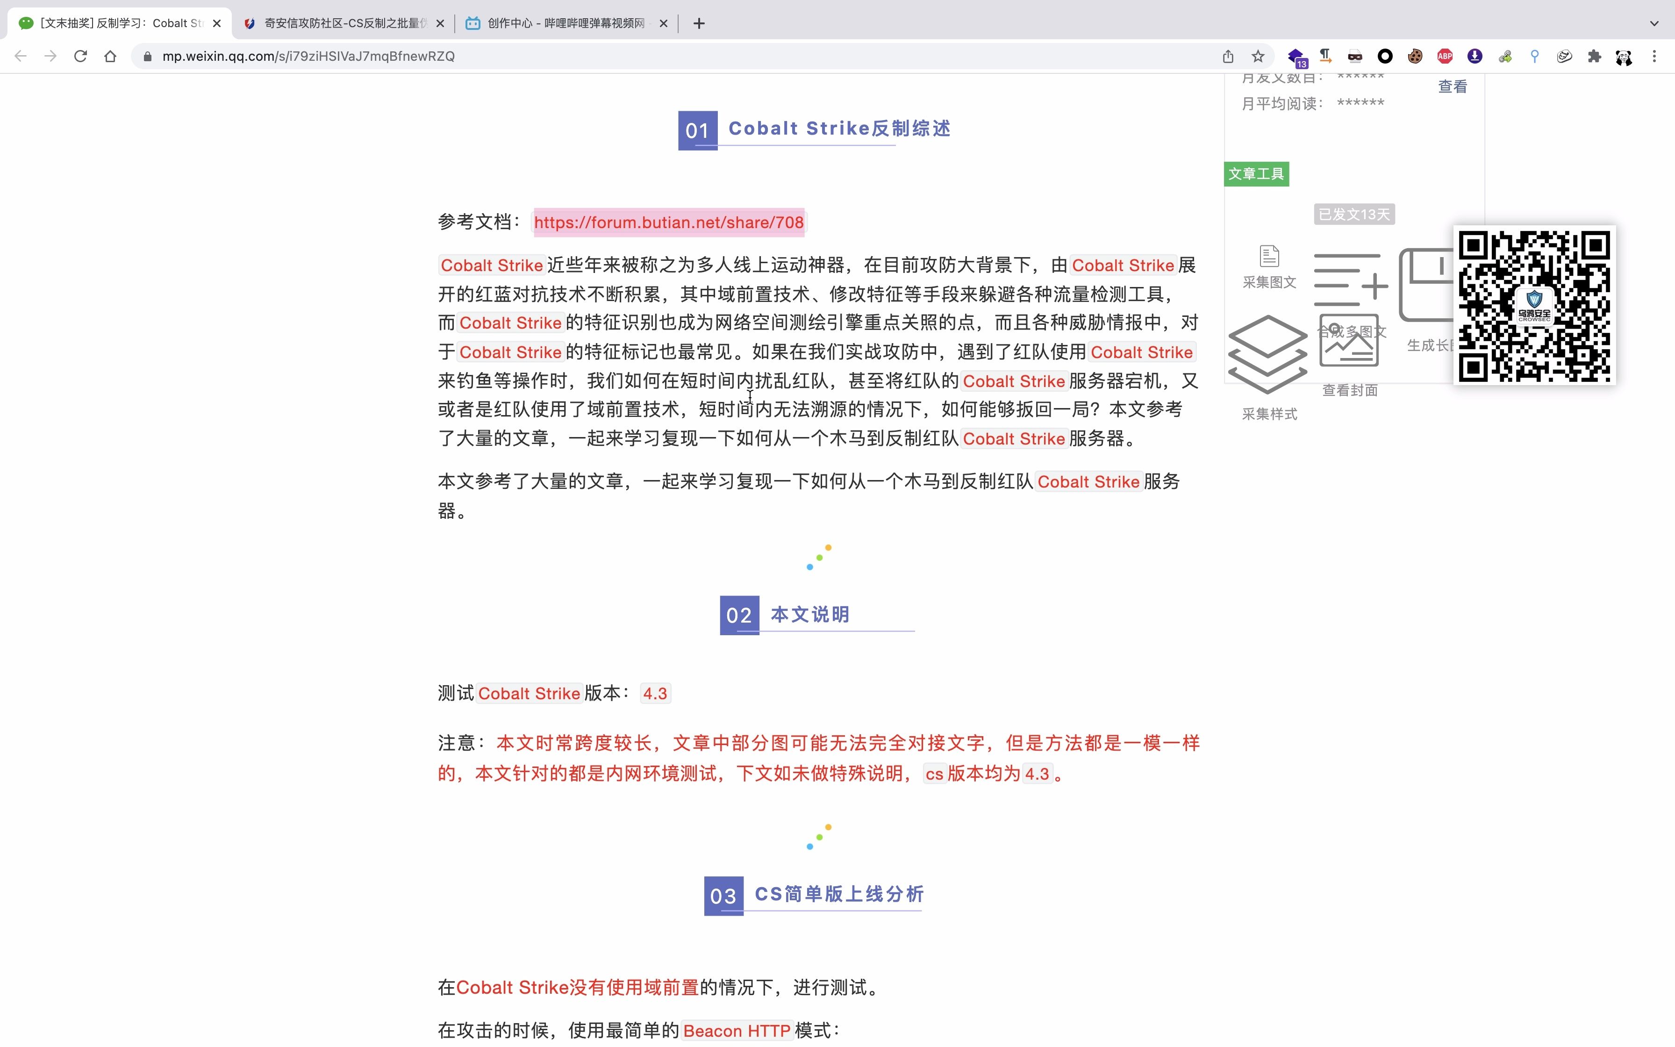The width and height of the screenshot is (1675, 1047).
Task: Click the 月平均阅读 label
Action: point(1282,104)
